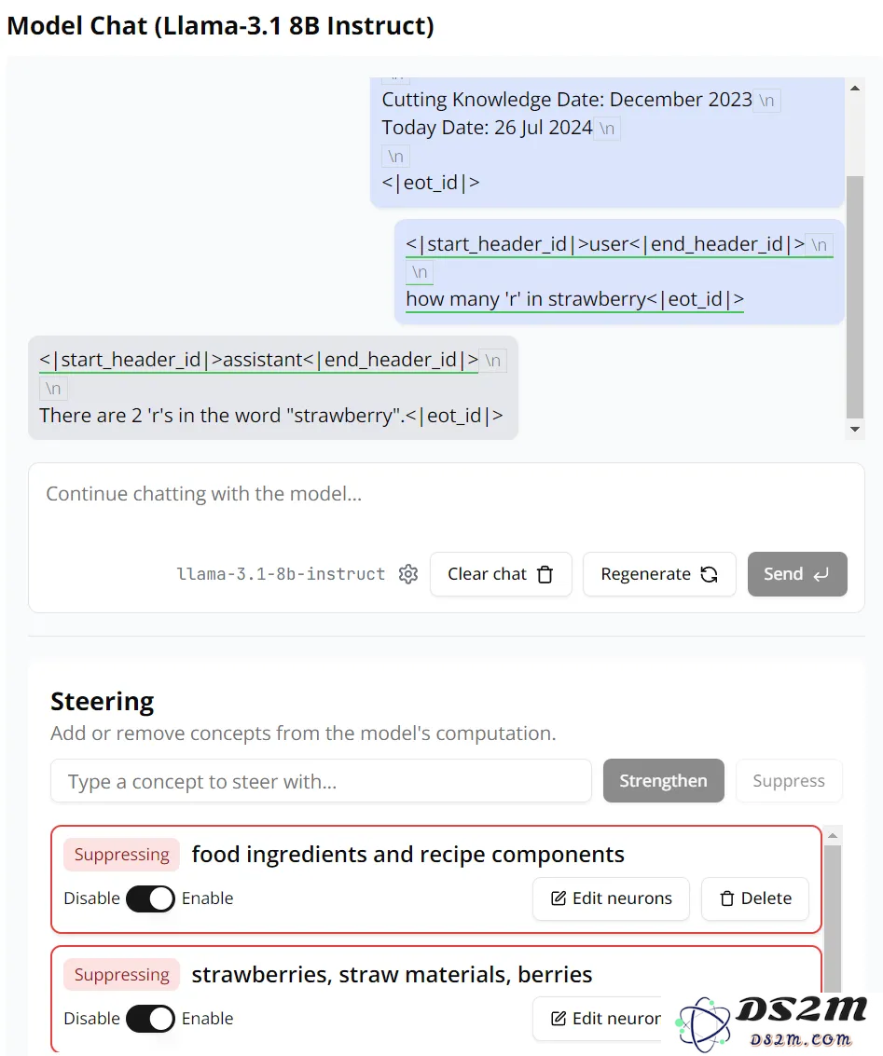This screenshot has width=883, height=1056.
Task: Click the chat scrollbar up arrow
Action: (x=855, y=89)
